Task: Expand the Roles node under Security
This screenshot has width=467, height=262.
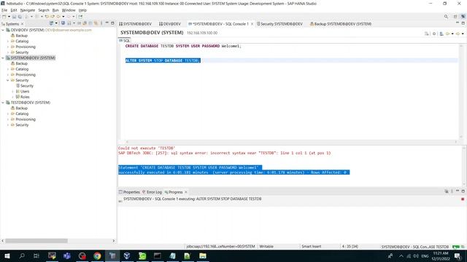Action: pos(12,97)
